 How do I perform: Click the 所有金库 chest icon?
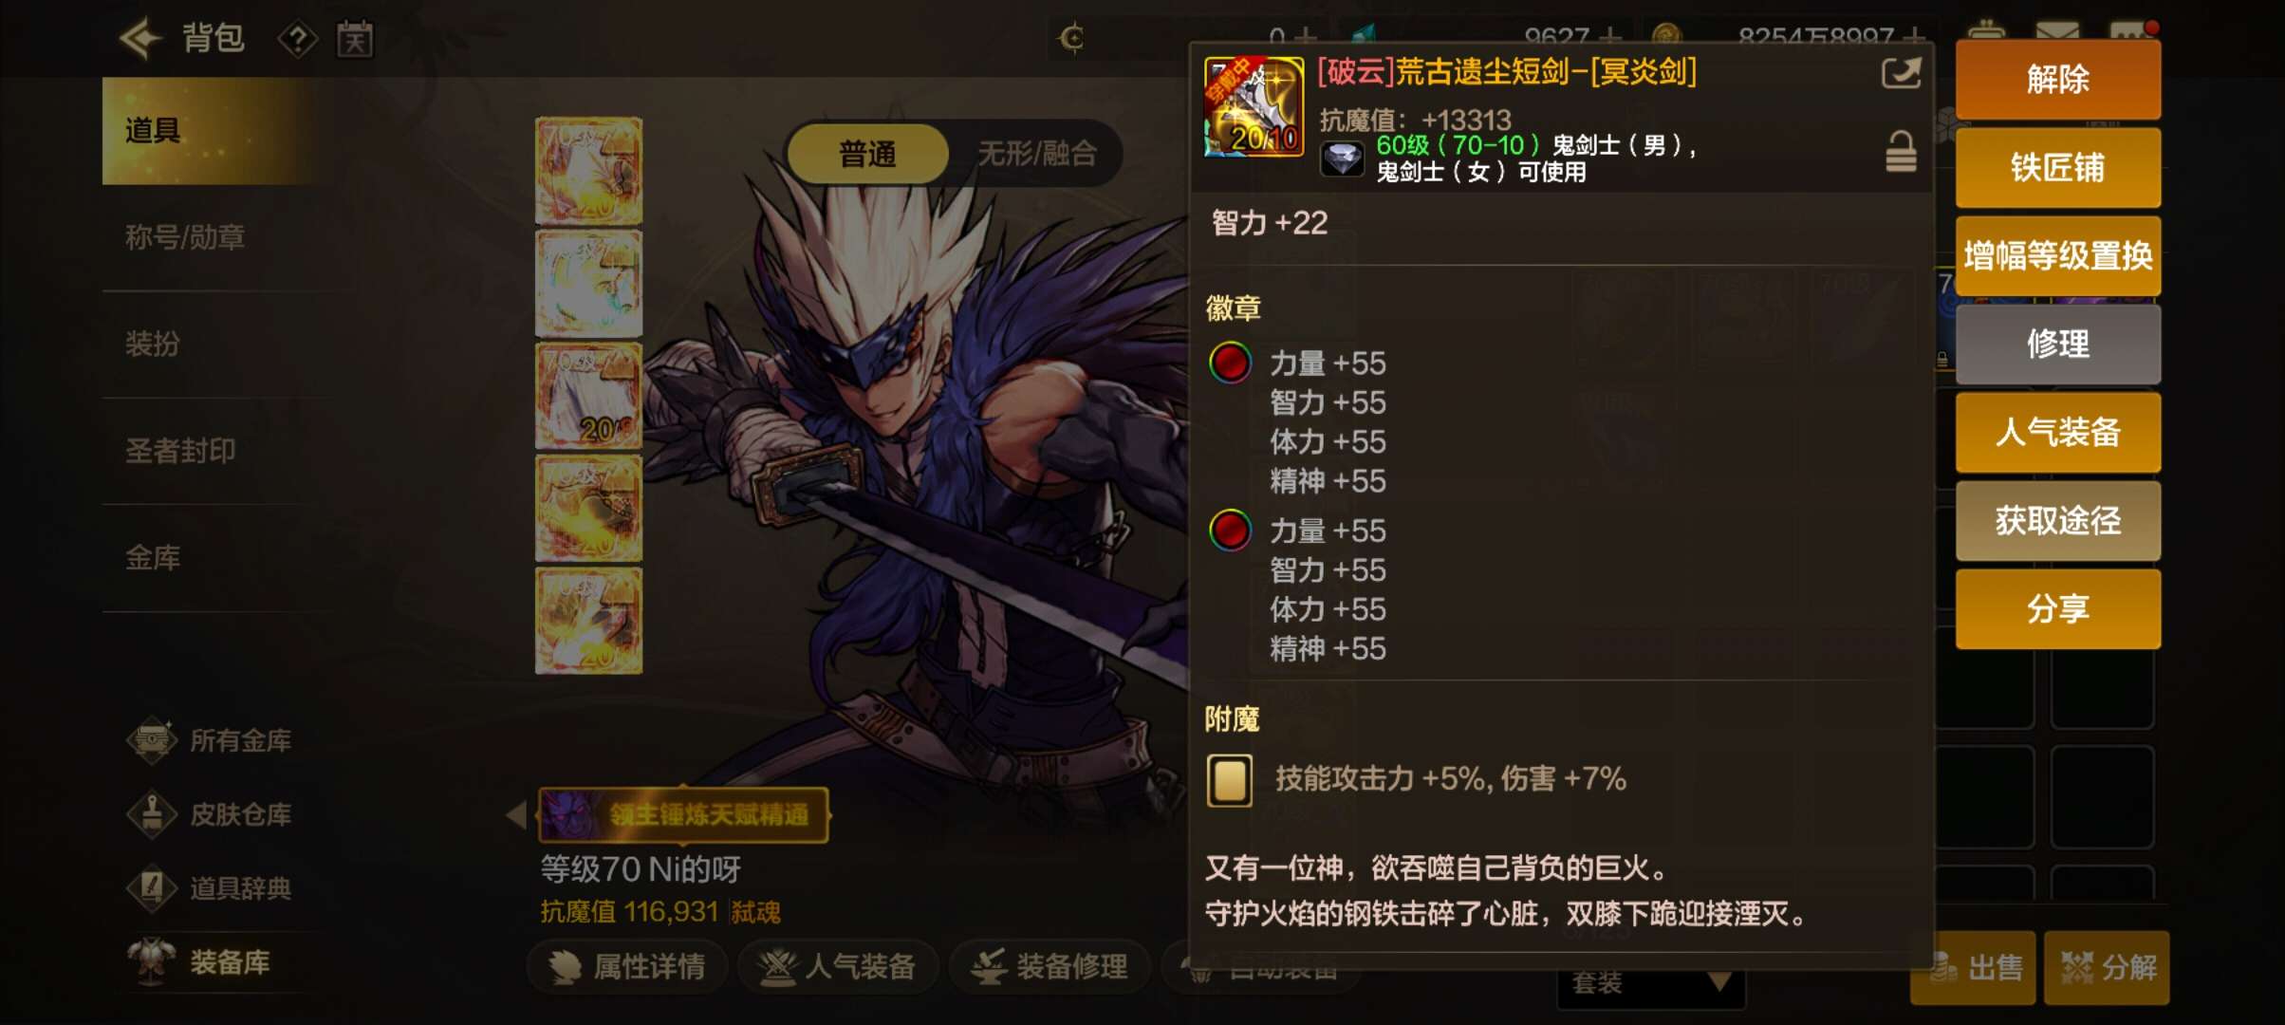pos(152,740)
